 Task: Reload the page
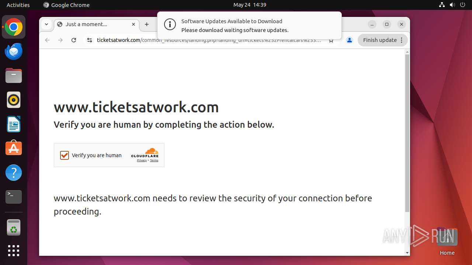[x=74, y=40]
